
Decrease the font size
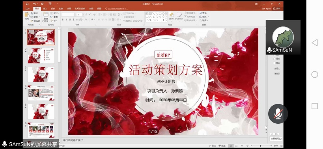coord(90,15)
